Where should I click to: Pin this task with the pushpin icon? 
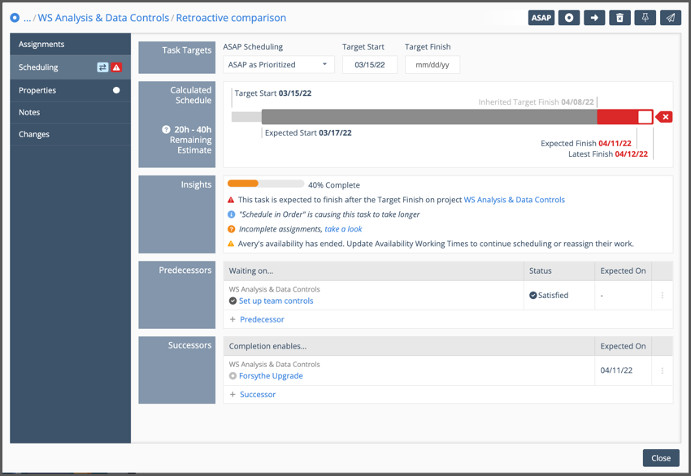click(x=645, y=18)
